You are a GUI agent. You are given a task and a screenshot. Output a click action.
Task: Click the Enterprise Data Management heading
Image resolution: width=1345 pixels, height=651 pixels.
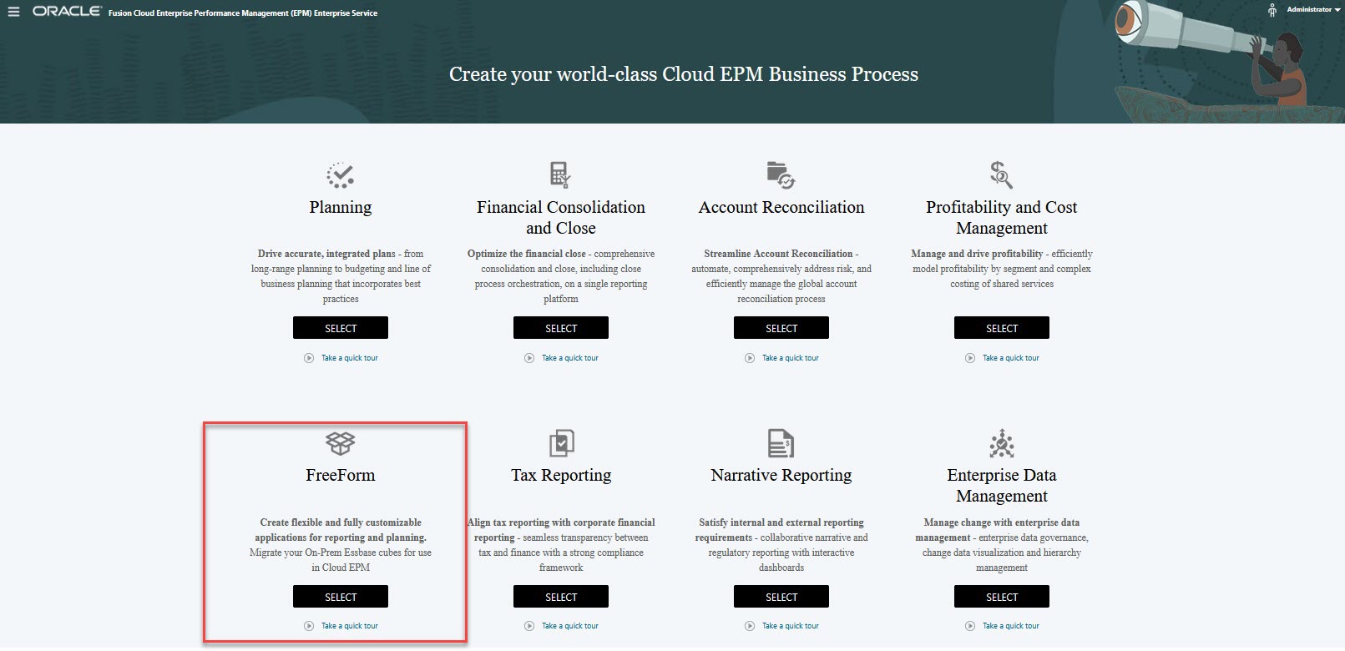1002,485
